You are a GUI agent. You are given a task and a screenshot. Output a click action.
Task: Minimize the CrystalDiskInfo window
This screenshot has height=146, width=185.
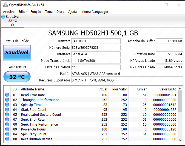(x=154, y=5)
